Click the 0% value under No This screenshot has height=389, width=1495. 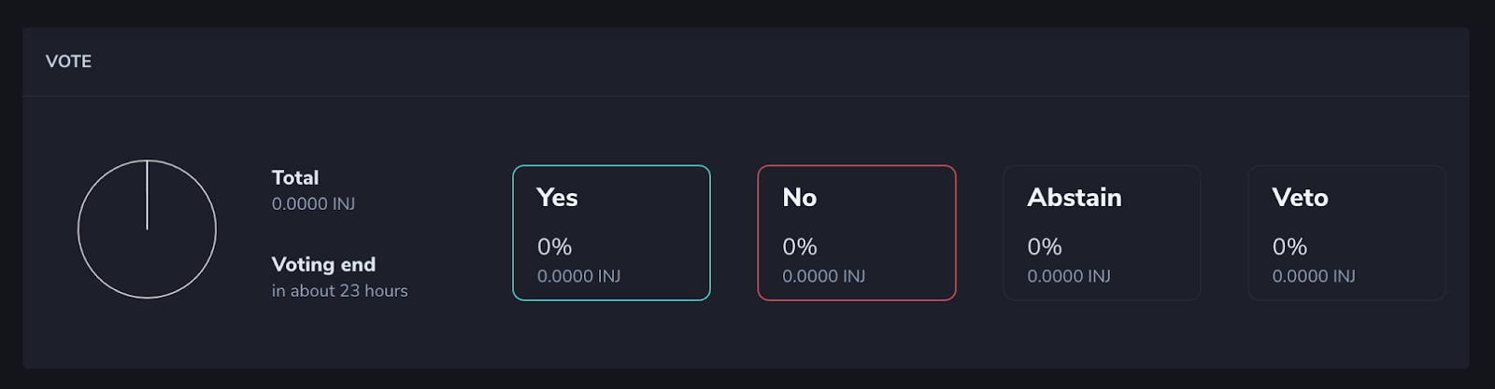pyautogui.click(x=799, y=246)
